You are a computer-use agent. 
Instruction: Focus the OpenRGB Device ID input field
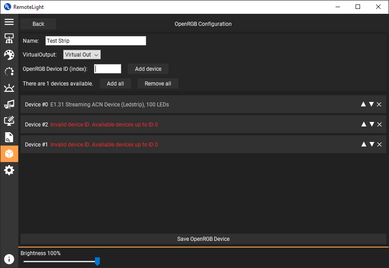(x=108, y=69)
